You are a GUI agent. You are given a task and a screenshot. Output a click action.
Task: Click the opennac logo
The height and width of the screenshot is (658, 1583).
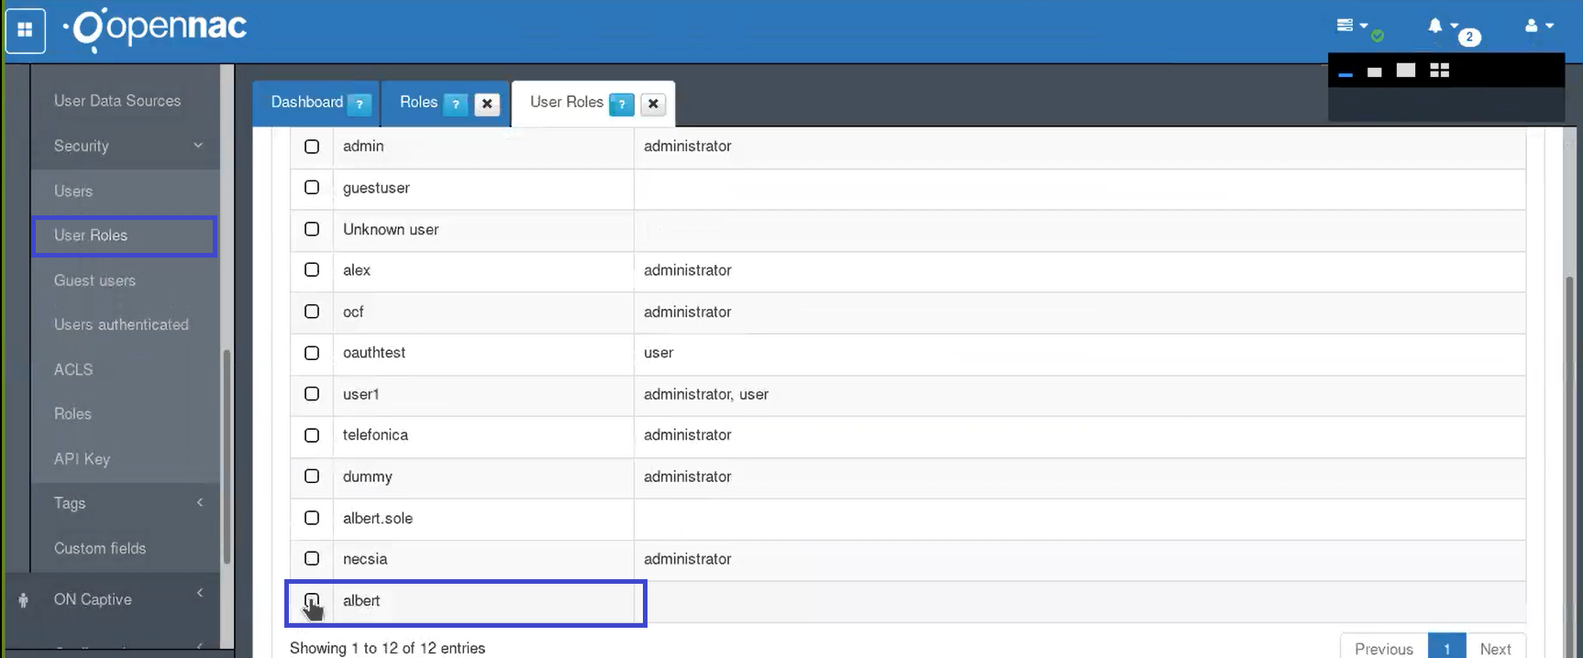pos(156,27)
